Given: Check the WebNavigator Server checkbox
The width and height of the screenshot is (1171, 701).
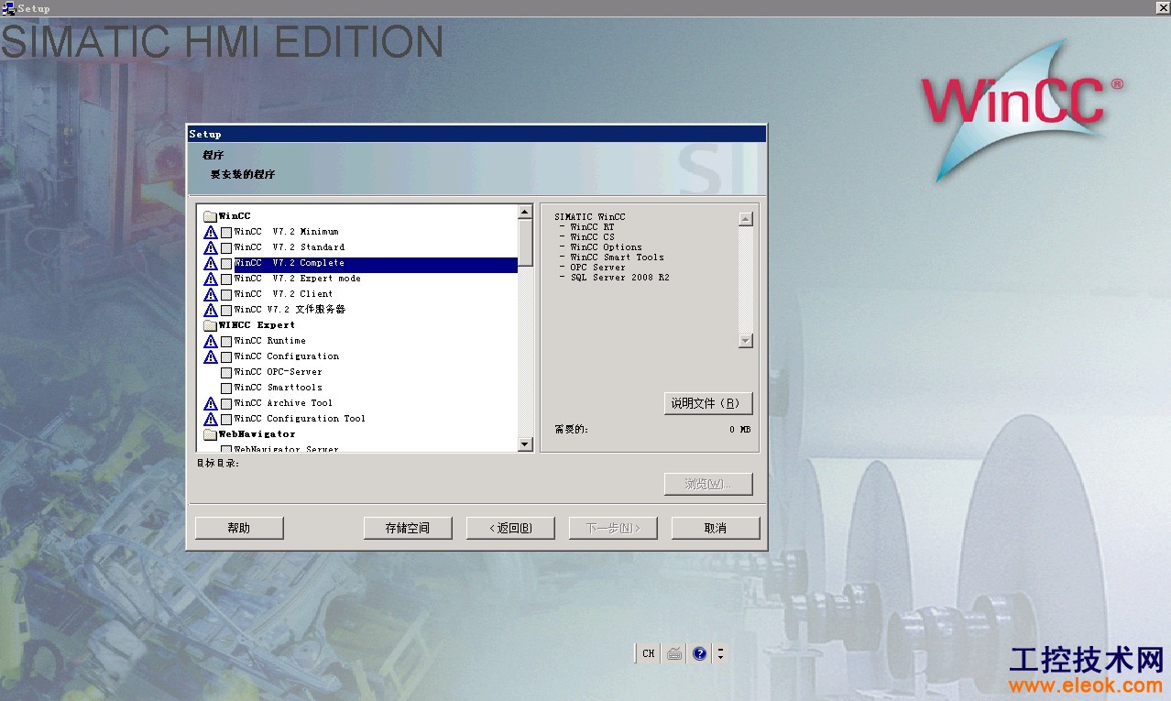Looking at the screenshot, I should [x=226, y=449].
